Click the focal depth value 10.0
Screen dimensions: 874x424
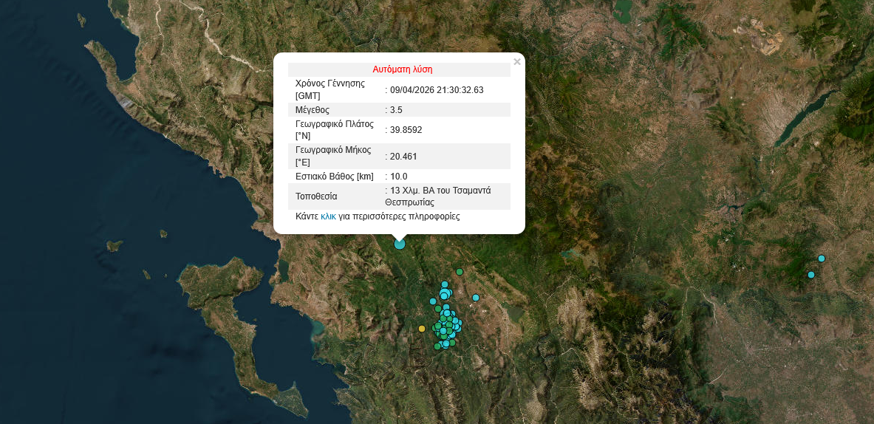point(399,177)
